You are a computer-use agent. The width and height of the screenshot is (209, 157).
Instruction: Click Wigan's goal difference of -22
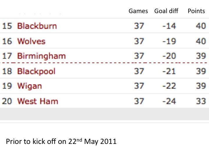click(x=169, y=86)
